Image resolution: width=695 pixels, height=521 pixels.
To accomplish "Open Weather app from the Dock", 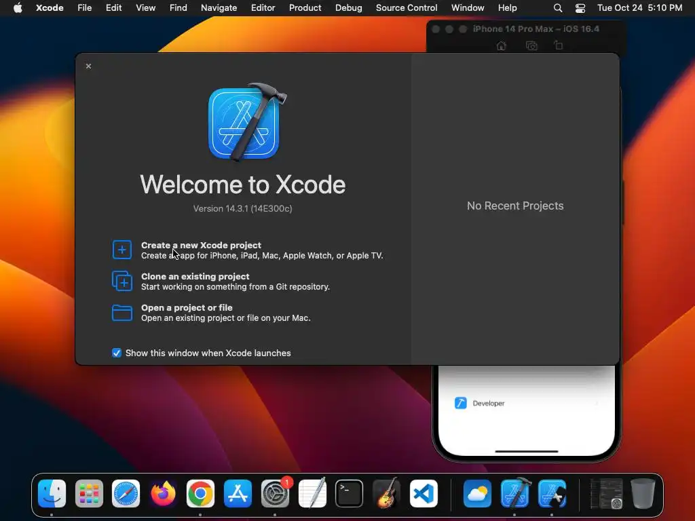I will (477, 494).
